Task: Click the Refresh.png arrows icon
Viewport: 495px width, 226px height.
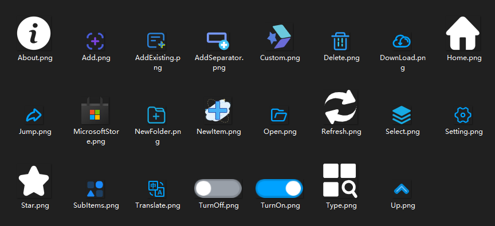Action: [x=340, y=107]
